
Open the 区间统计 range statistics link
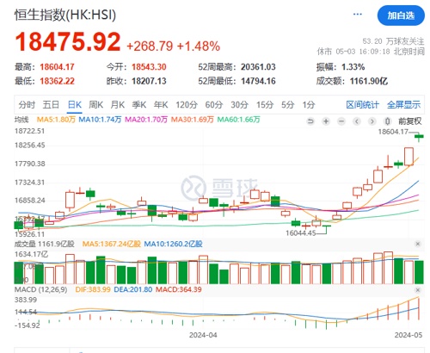[x=363, y=105]
